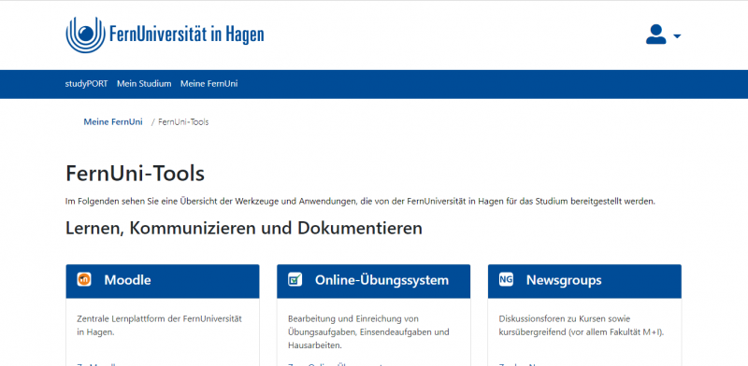
Task: Go to the Meine FernUni breadcrumb link
Action: (113, 122)
